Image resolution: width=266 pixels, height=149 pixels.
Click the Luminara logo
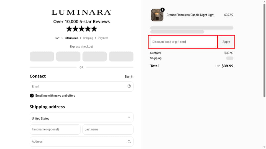tap(81, 12)
